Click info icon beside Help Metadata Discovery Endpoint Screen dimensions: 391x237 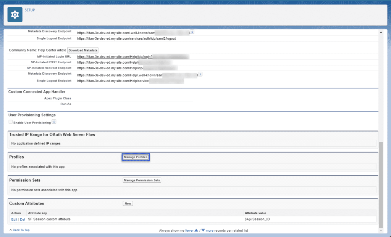click(200, 74)
